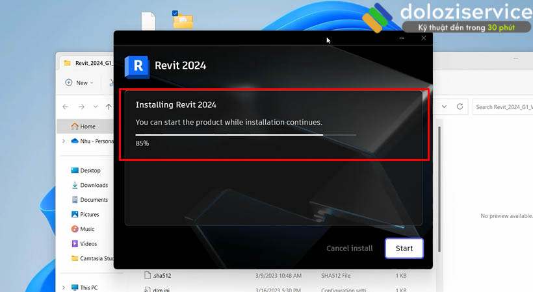Click the Desktop icon in sidebar
The image size is (533, 292).
point(75,171)
